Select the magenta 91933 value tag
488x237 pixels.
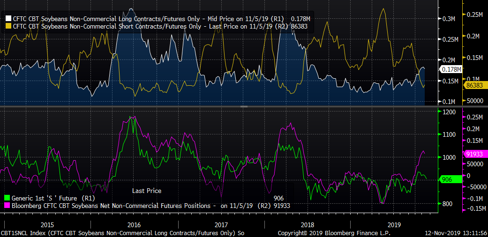pos(475,154)
